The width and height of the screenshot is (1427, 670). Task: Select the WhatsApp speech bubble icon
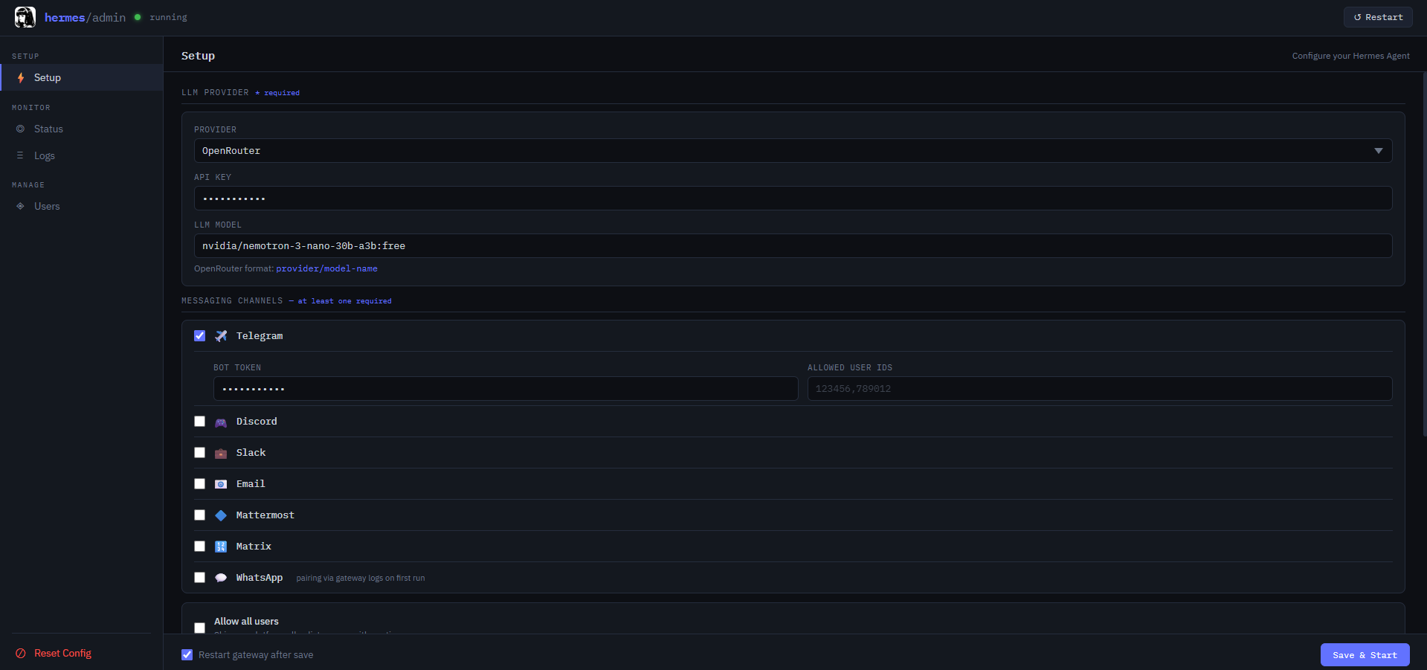pos(221,578)
